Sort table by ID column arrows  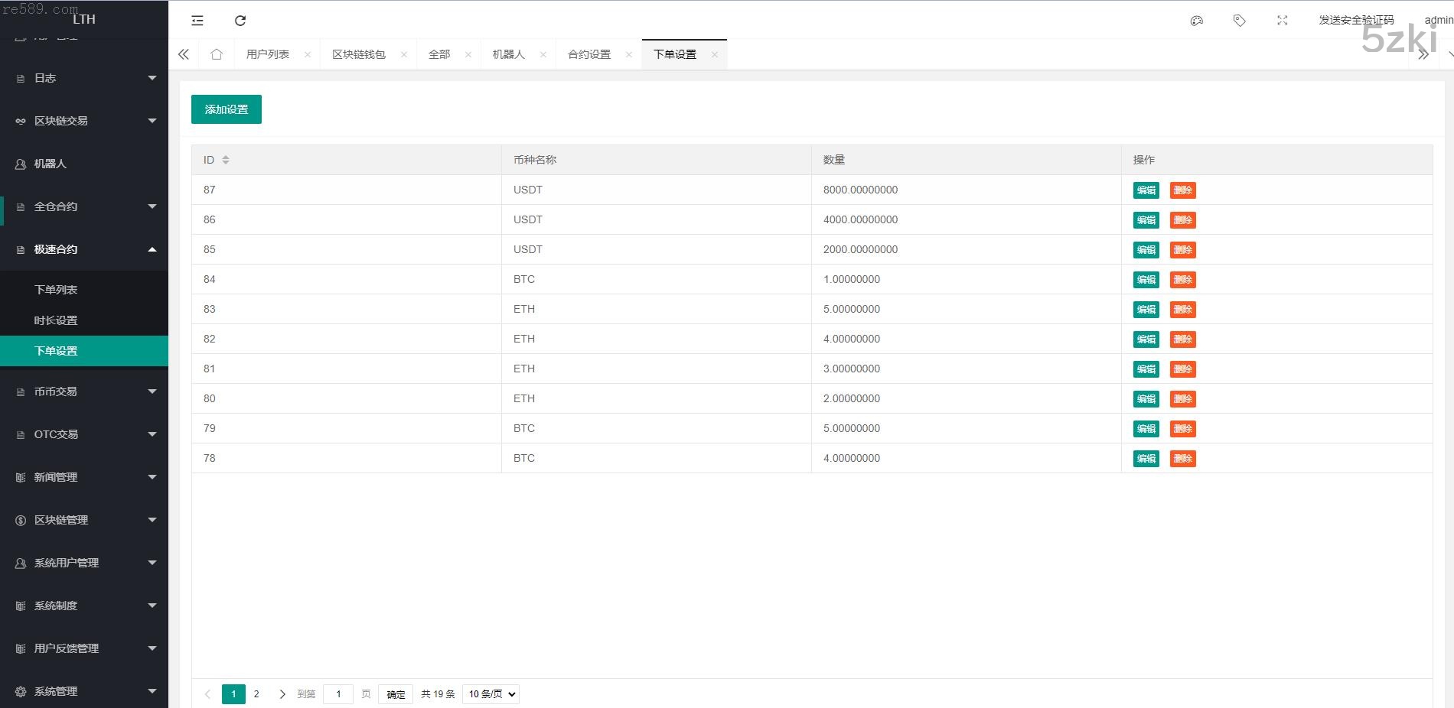[226, 160]
